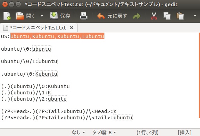The image size is (200, 136).
Task: Open the タブ幅: 8 tab width dropdown
Action: tap(104, 133)
